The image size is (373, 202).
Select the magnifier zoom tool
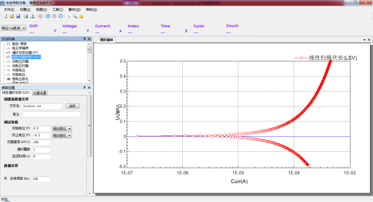[75, 16]
